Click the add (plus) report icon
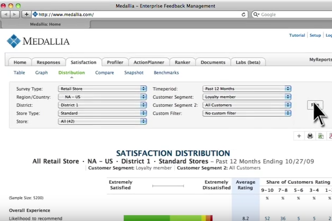 299,136
